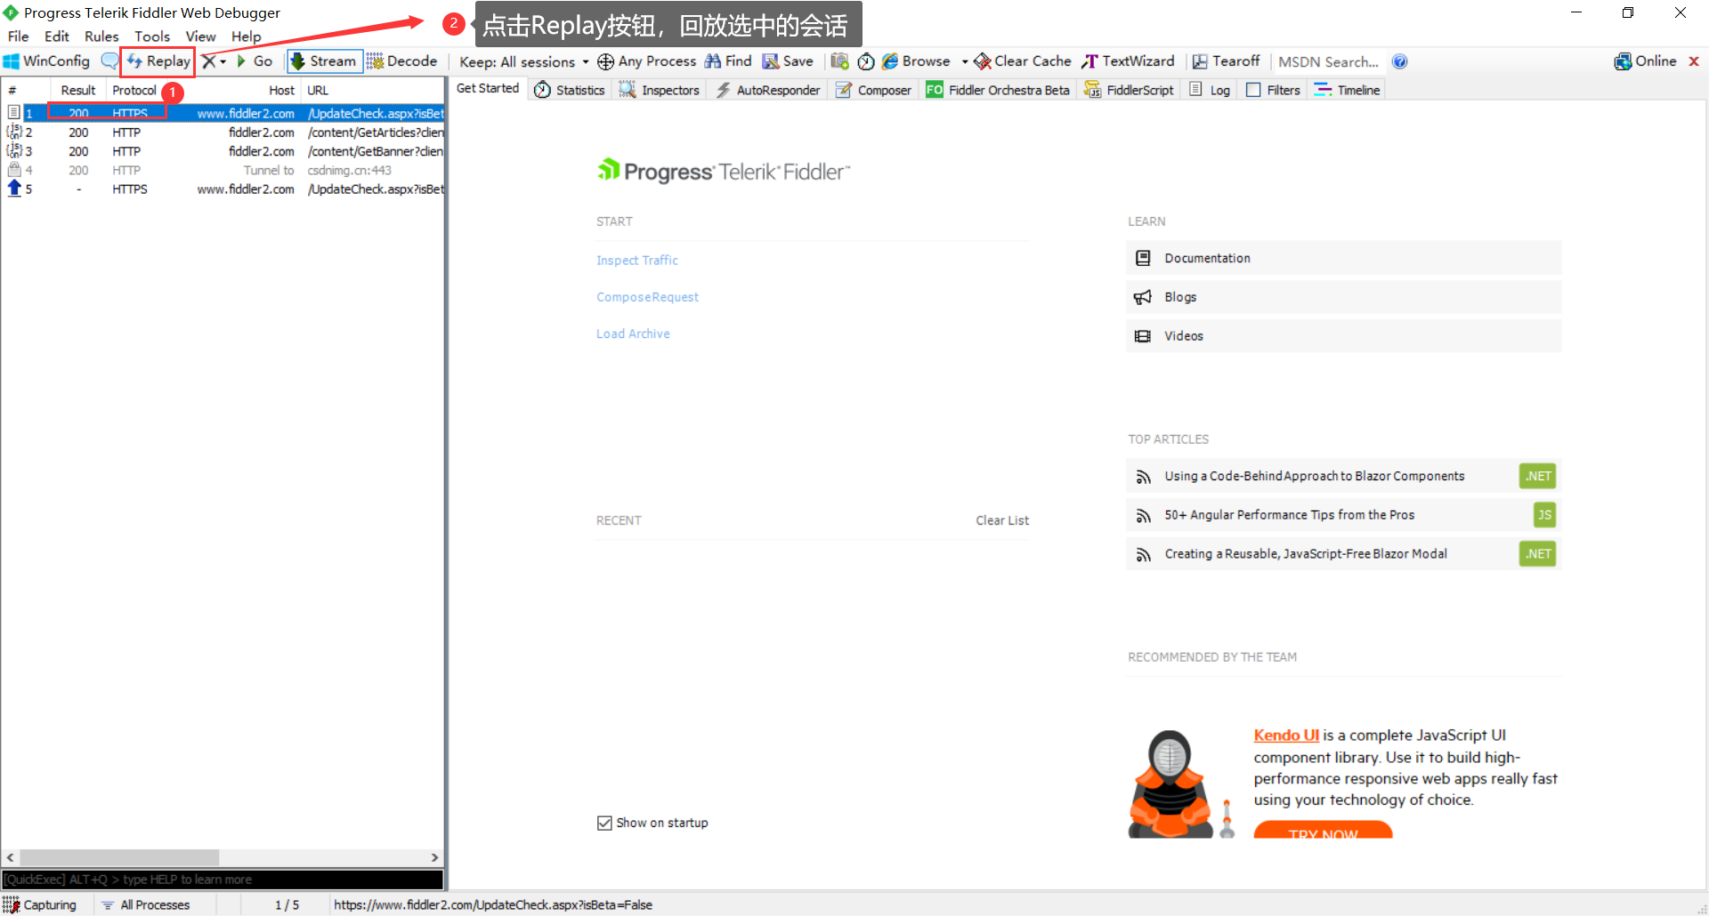The width and height of the screenshot is (1709, 916).
Task: Click ComposeRequest link
Action: (647, 297)
